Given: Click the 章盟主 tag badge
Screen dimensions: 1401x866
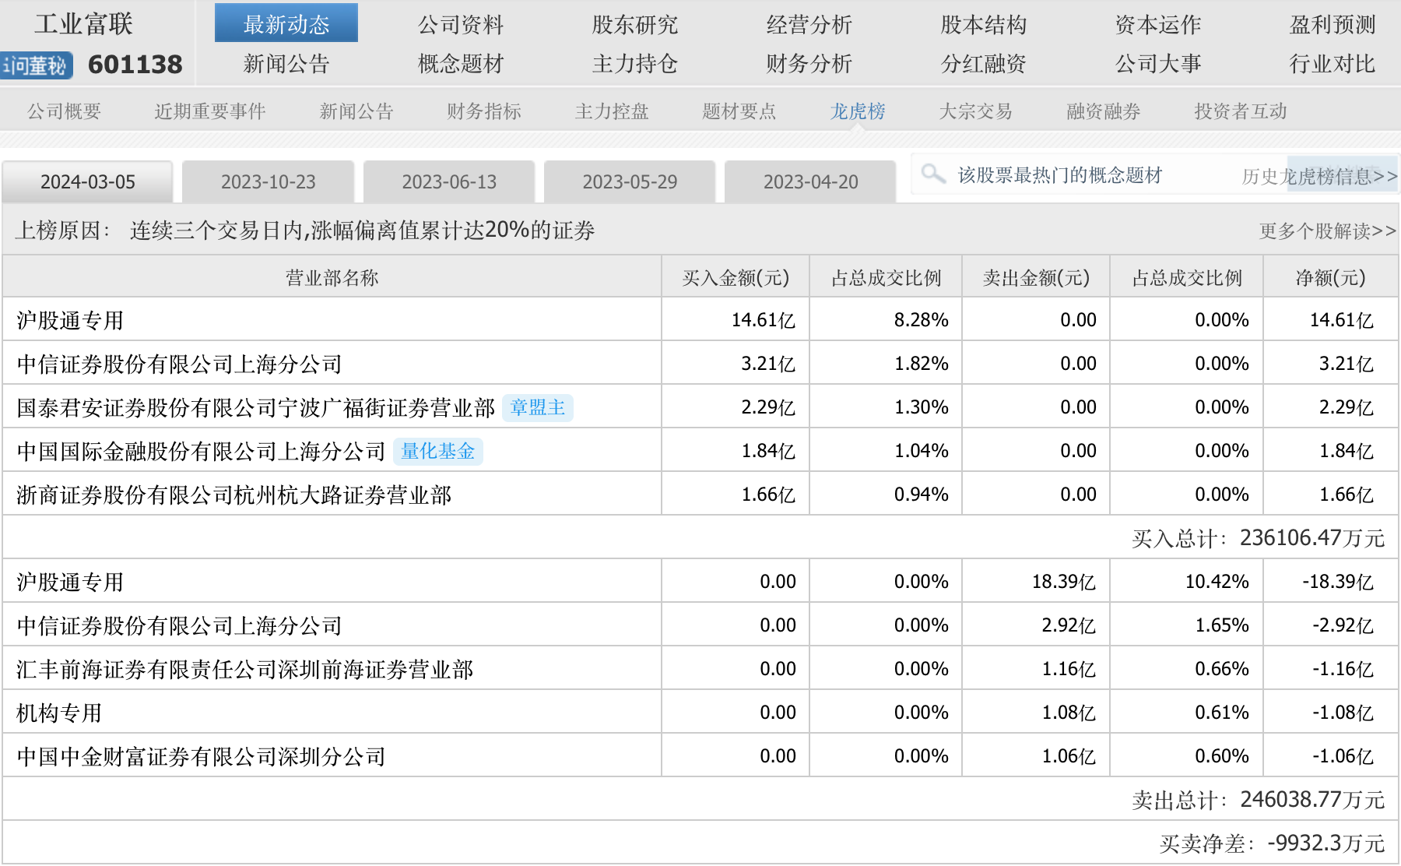Looking at the screenshot, I should click(x=538, y=407).
